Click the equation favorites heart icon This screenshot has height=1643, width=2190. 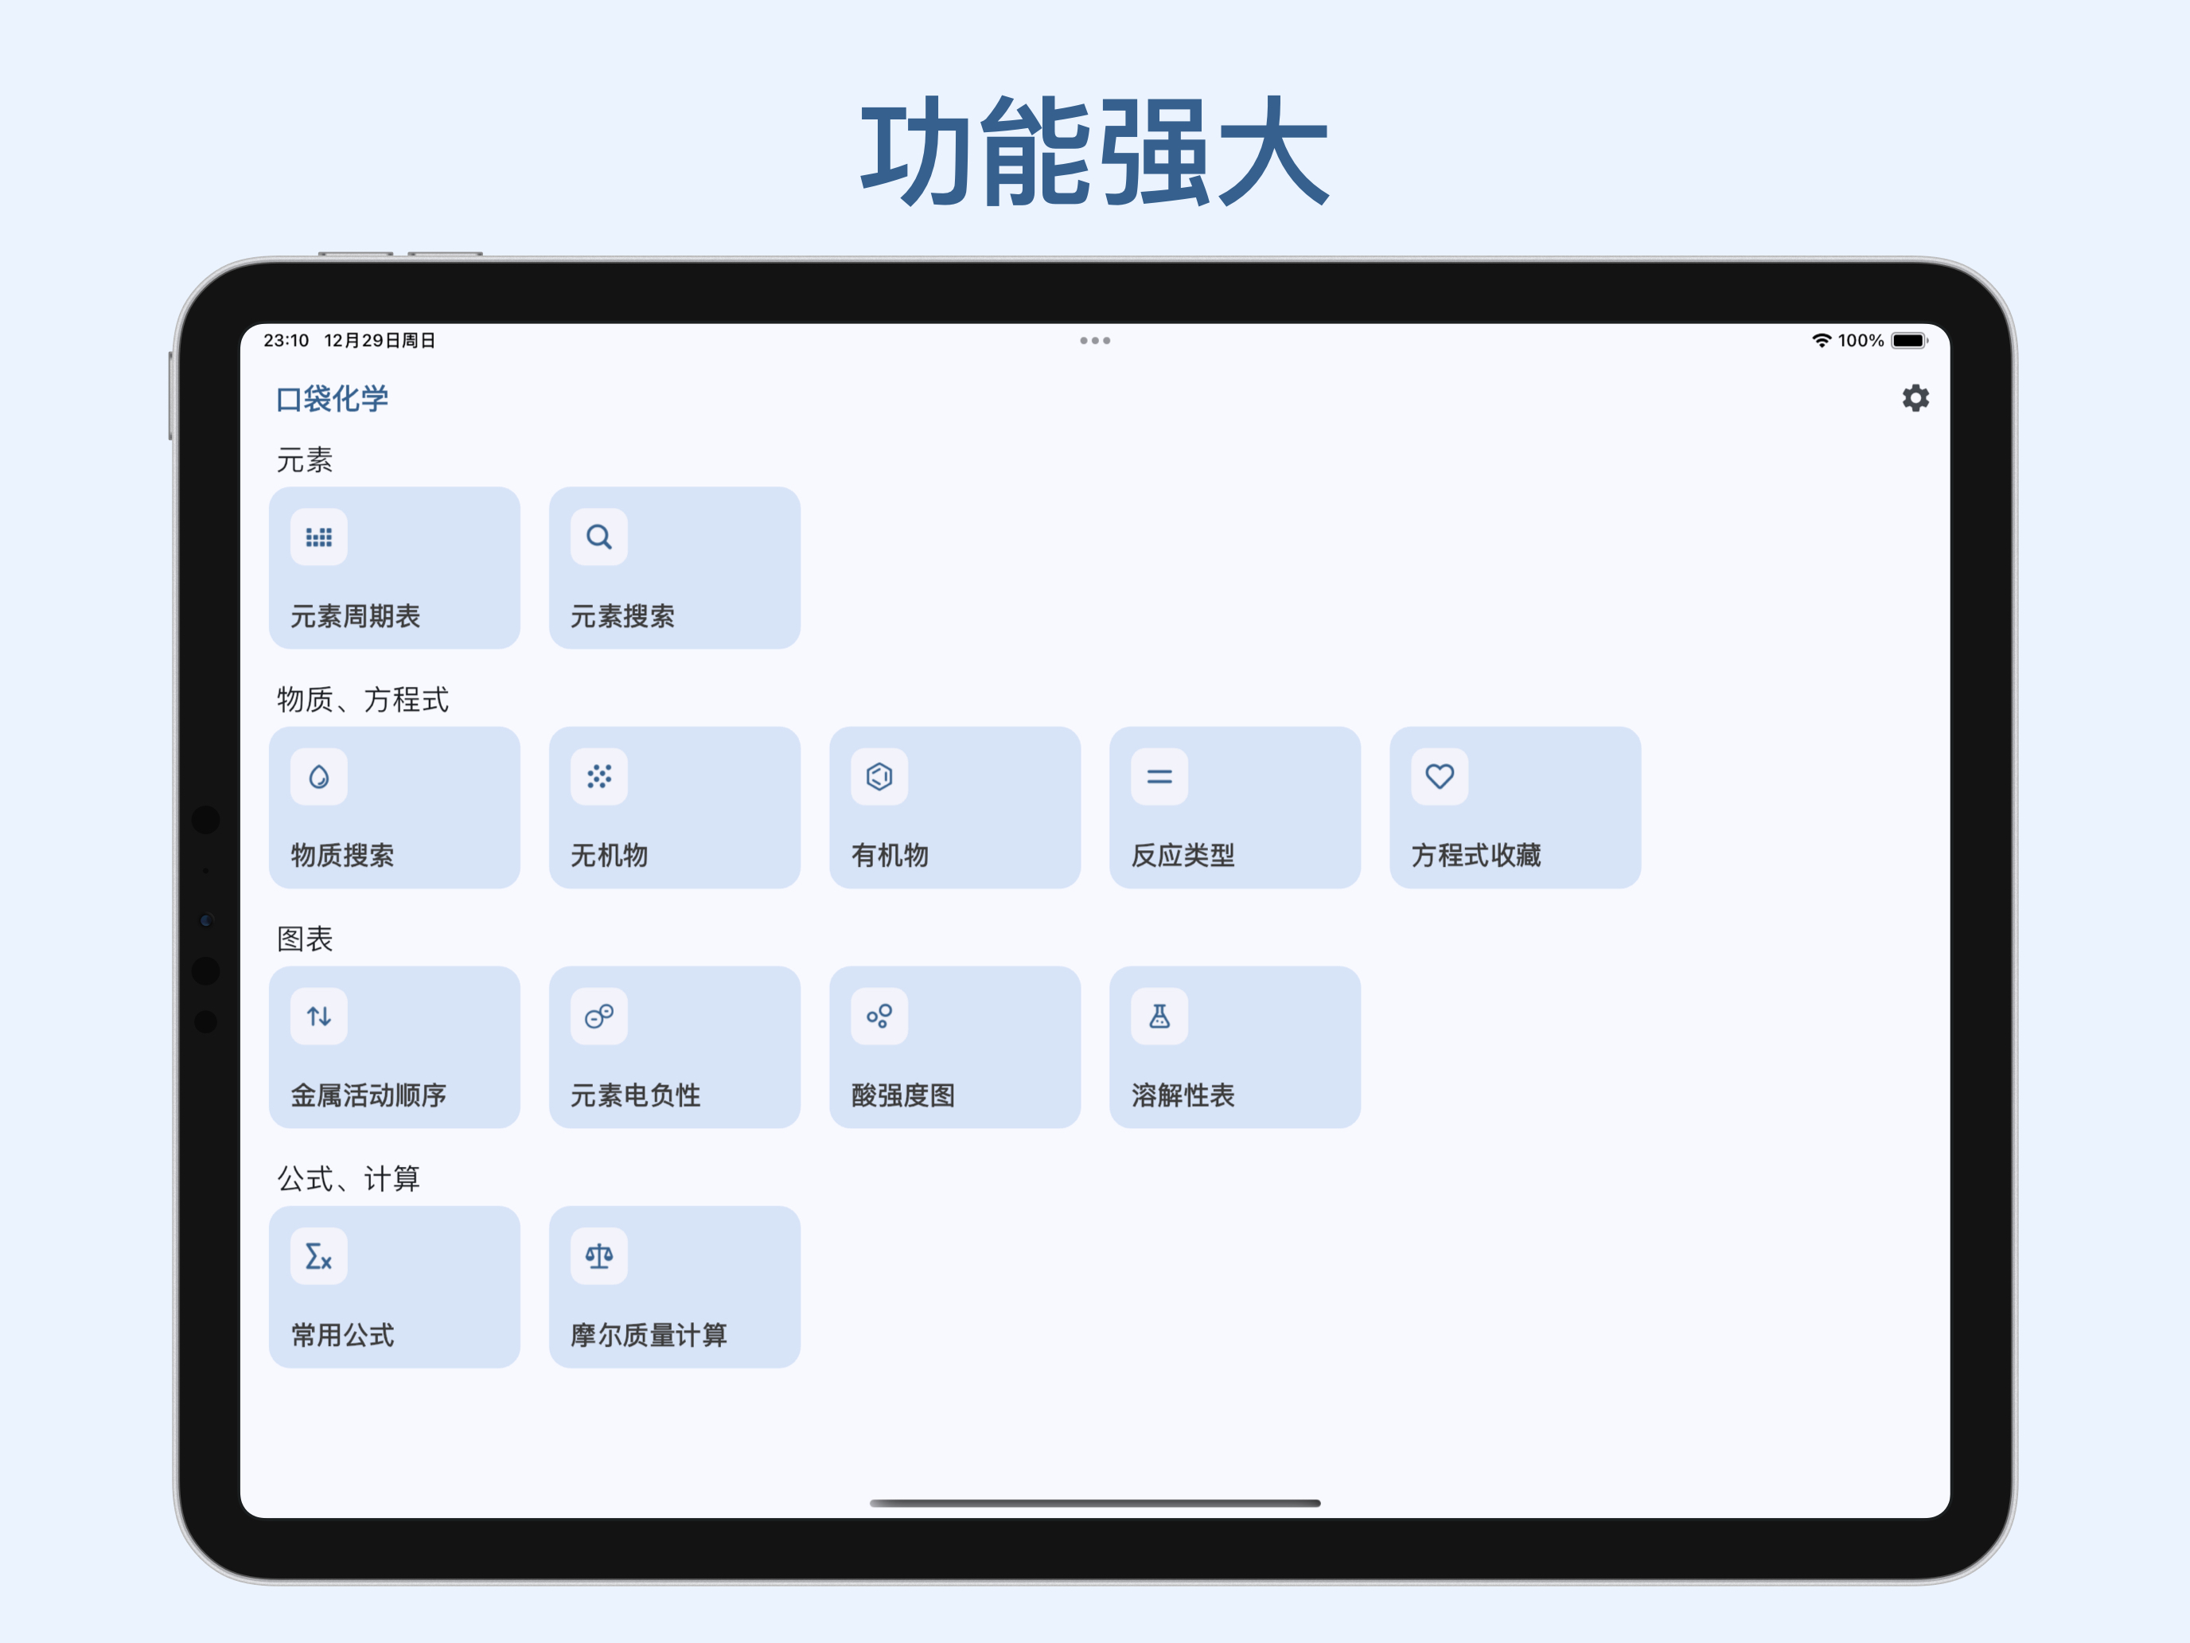pyautogui.click(x=1440, y=778)
